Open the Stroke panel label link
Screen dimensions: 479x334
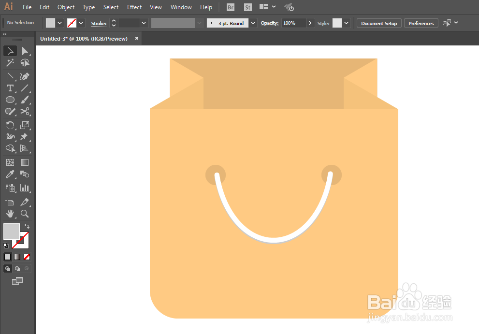pyautogui.click(x=99, y=24)
